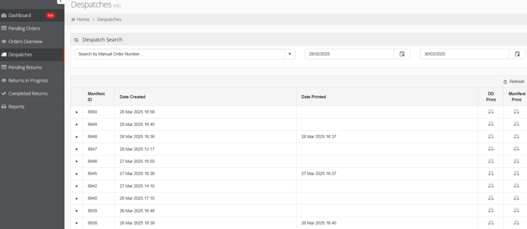Click the Despatches breadcrumb
The height and width of the screenshot is (229, 527).
(x=109, y=20)
